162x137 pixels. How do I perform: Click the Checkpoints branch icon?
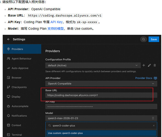coord(8,87)
